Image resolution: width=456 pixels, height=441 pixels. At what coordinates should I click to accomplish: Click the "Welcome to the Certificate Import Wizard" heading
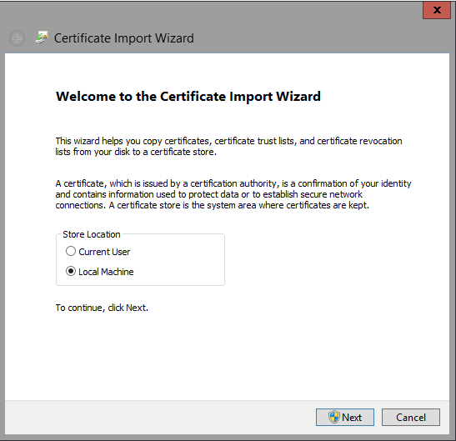click(x=188, y=97)
